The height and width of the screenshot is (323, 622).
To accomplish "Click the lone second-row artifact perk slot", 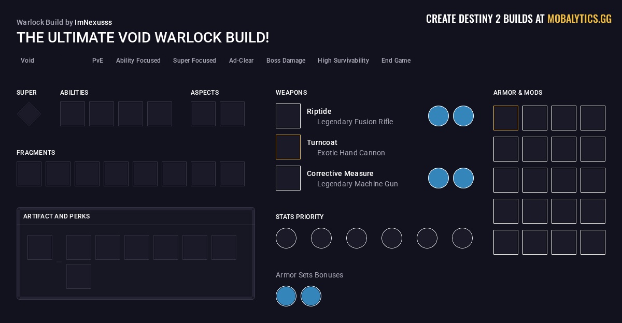I will tap(79, 276).
